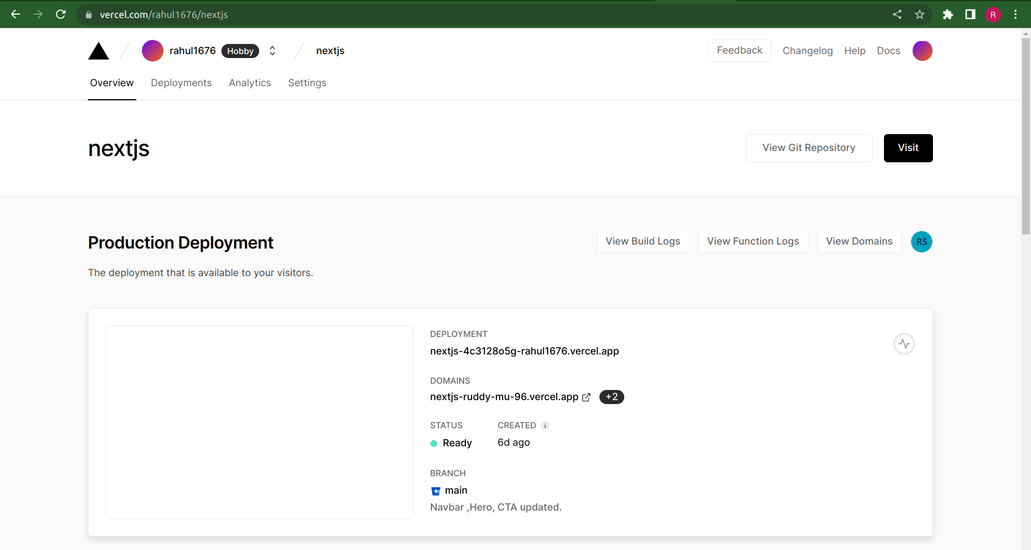Toggle the browser side panel icon

(x=970, y=14)
